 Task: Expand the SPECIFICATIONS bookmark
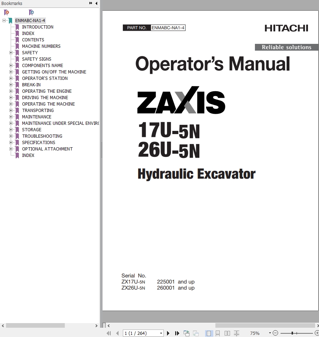pos(11,143)
